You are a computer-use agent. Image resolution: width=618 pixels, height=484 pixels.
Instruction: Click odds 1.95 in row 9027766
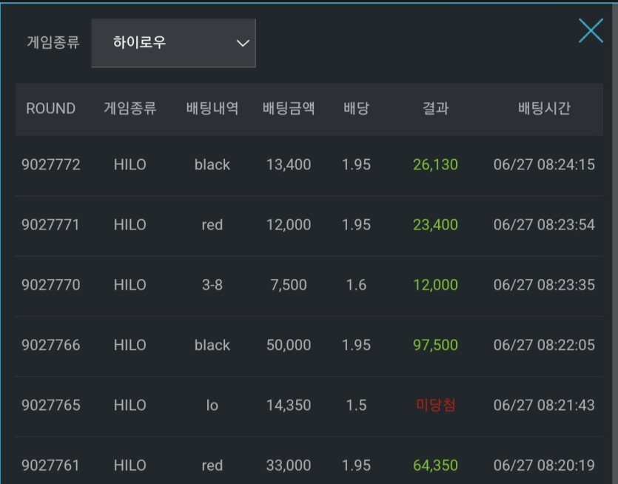(356, 346)
